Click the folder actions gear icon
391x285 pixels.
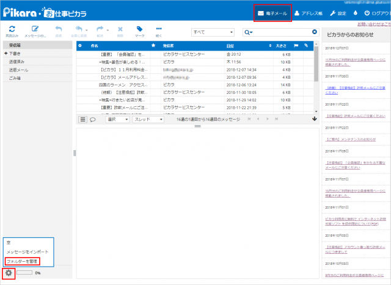pos(9,272)
